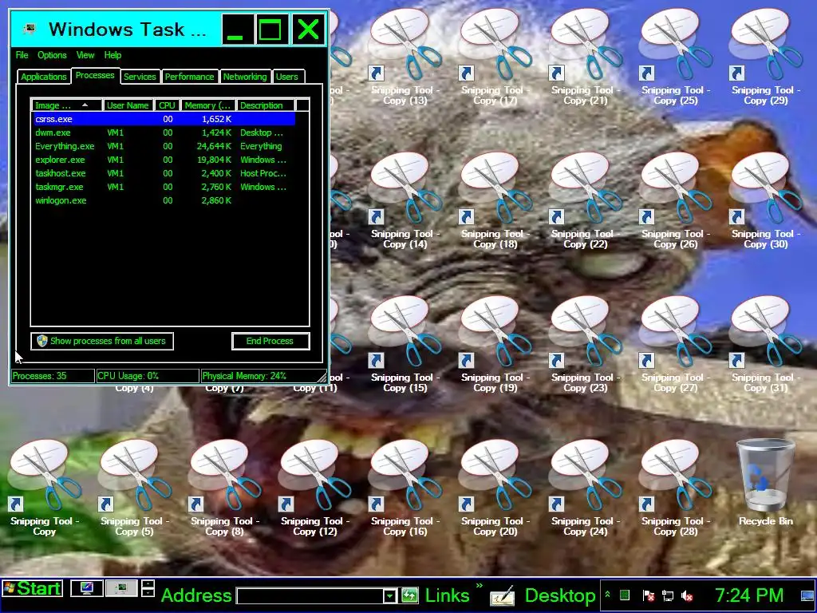Click the Action Center flag icon

tap(649, 595)
